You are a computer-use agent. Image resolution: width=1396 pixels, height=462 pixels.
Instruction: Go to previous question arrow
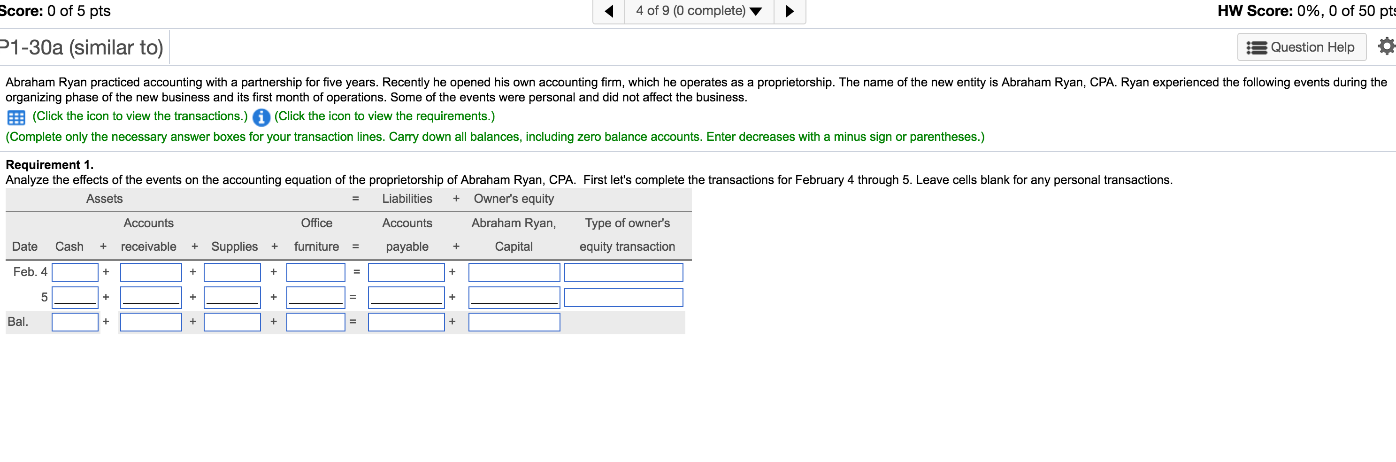(x=609, y=11)
